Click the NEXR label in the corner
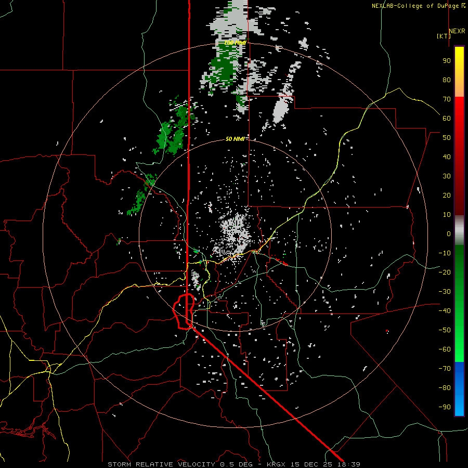The height and width of the screenshot is (468, 468). (x=457, y=31)
